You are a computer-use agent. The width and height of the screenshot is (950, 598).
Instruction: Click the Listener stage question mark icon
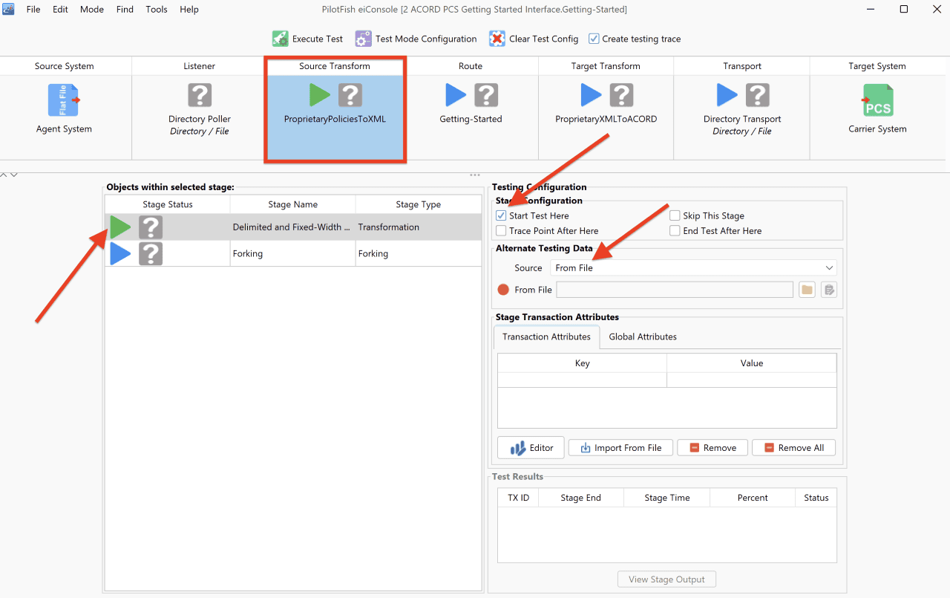point(200,95)
